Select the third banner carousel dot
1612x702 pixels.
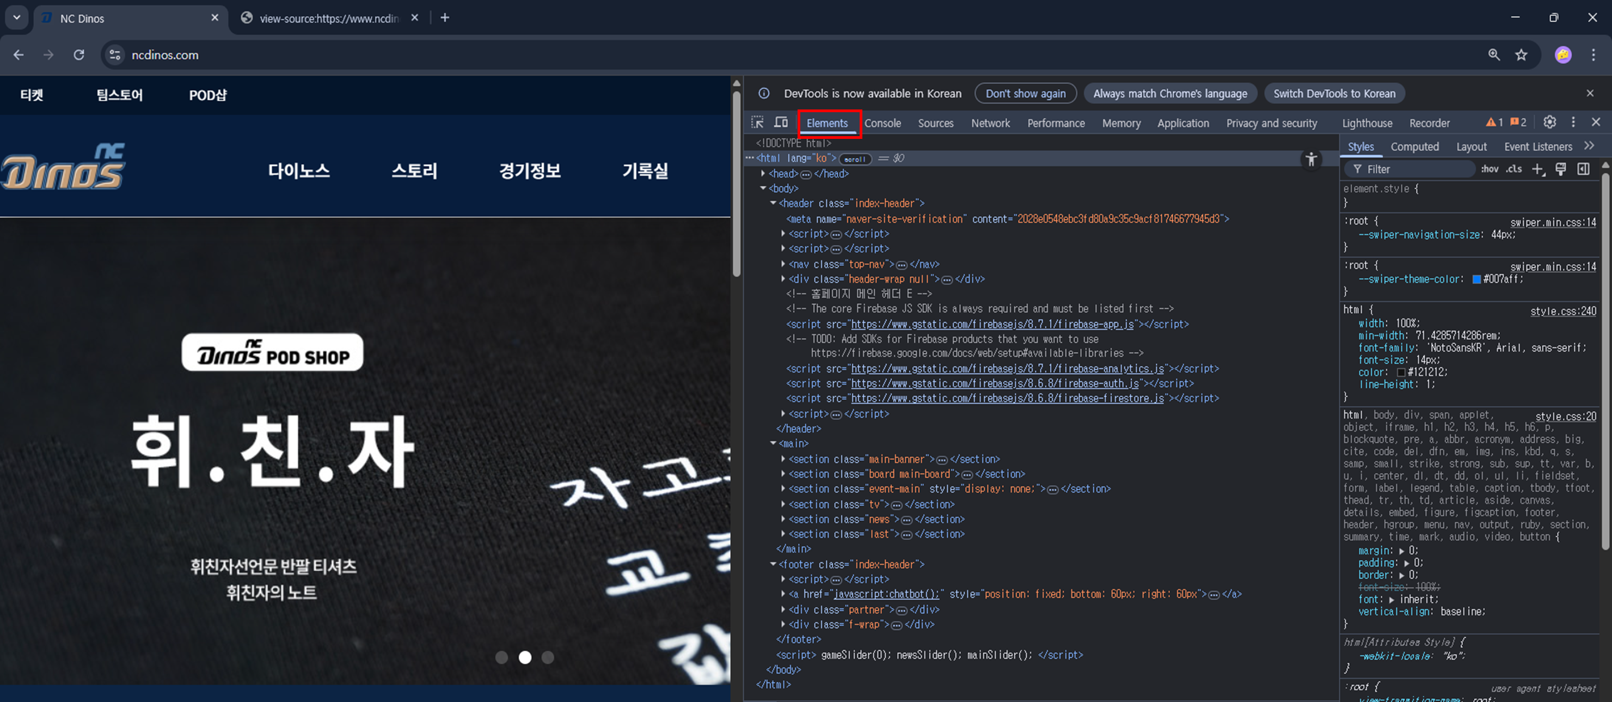pyautogui.click(x=548, y=657)
